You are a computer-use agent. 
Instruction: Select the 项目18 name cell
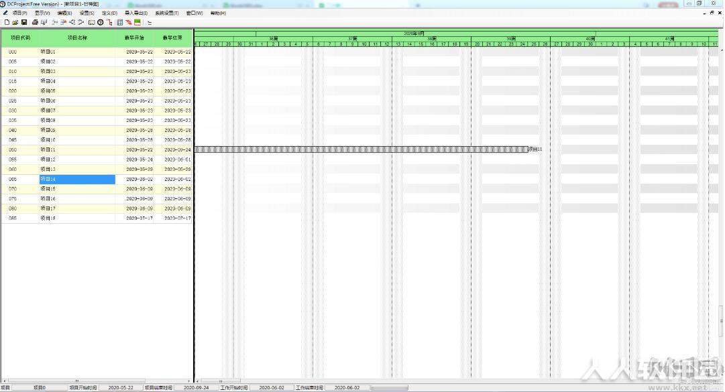coord(77,218)
